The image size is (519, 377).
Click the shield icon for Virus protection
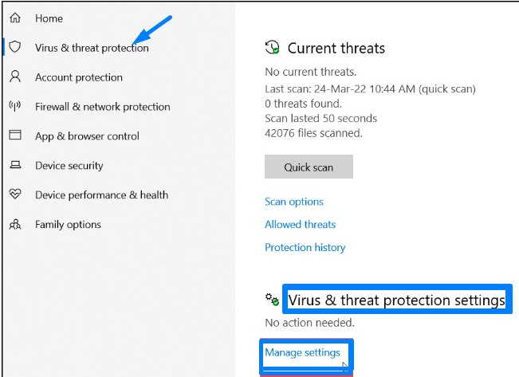(15, 48)
